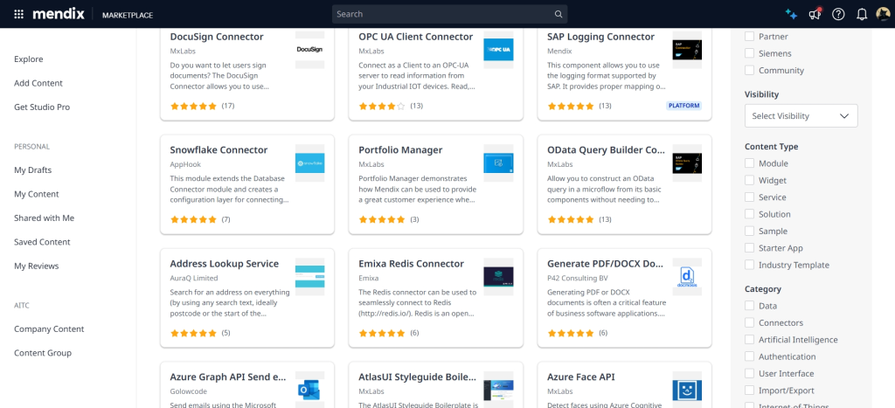The image size is (895, 408).
Task: Click the Portfolio Manager thumbnail image
Action: (498, 163)
